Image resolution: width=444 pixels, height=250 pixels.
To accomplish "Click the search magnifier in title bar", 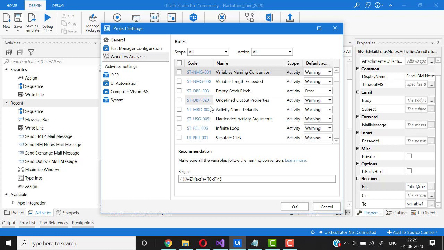I will [x=357, y=5].
